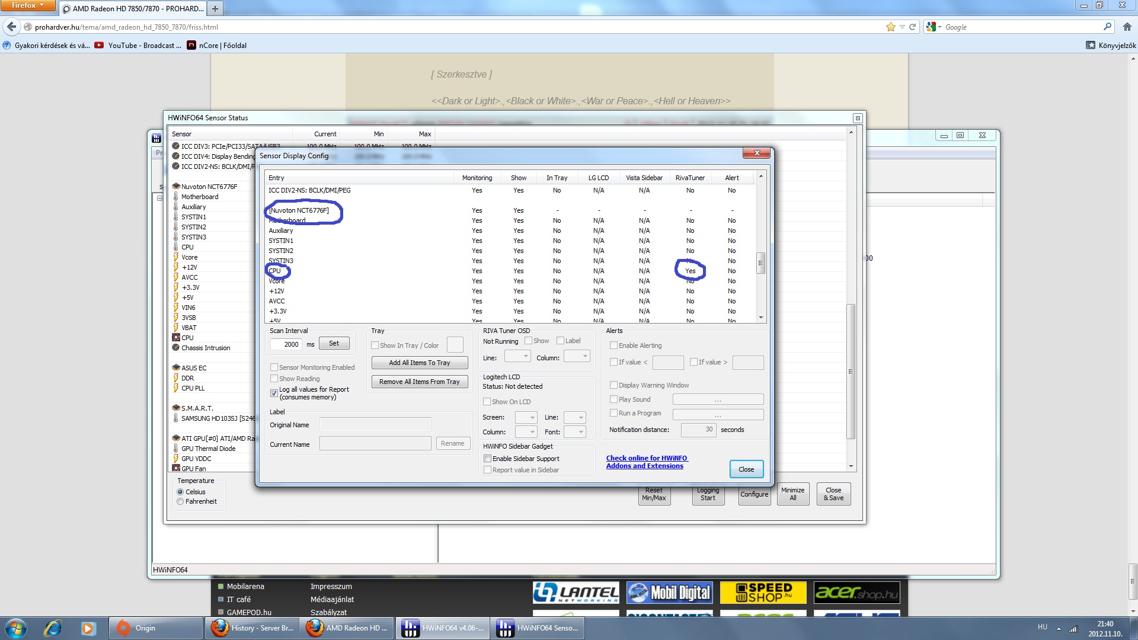The height and width of the screenshot is (640, 1138).
Task: Click the voltage icon beside +12V sensor
Action: 176,267
